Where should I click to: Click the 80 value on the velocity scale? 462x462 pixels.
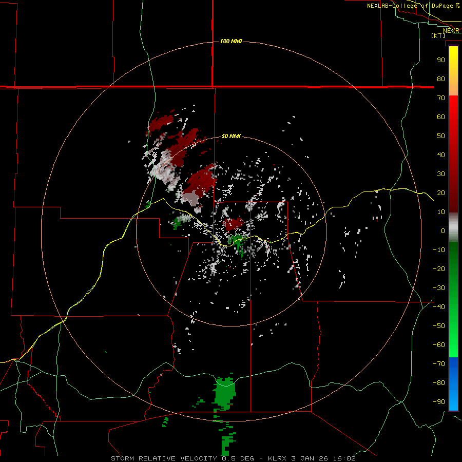coord(441,79)
